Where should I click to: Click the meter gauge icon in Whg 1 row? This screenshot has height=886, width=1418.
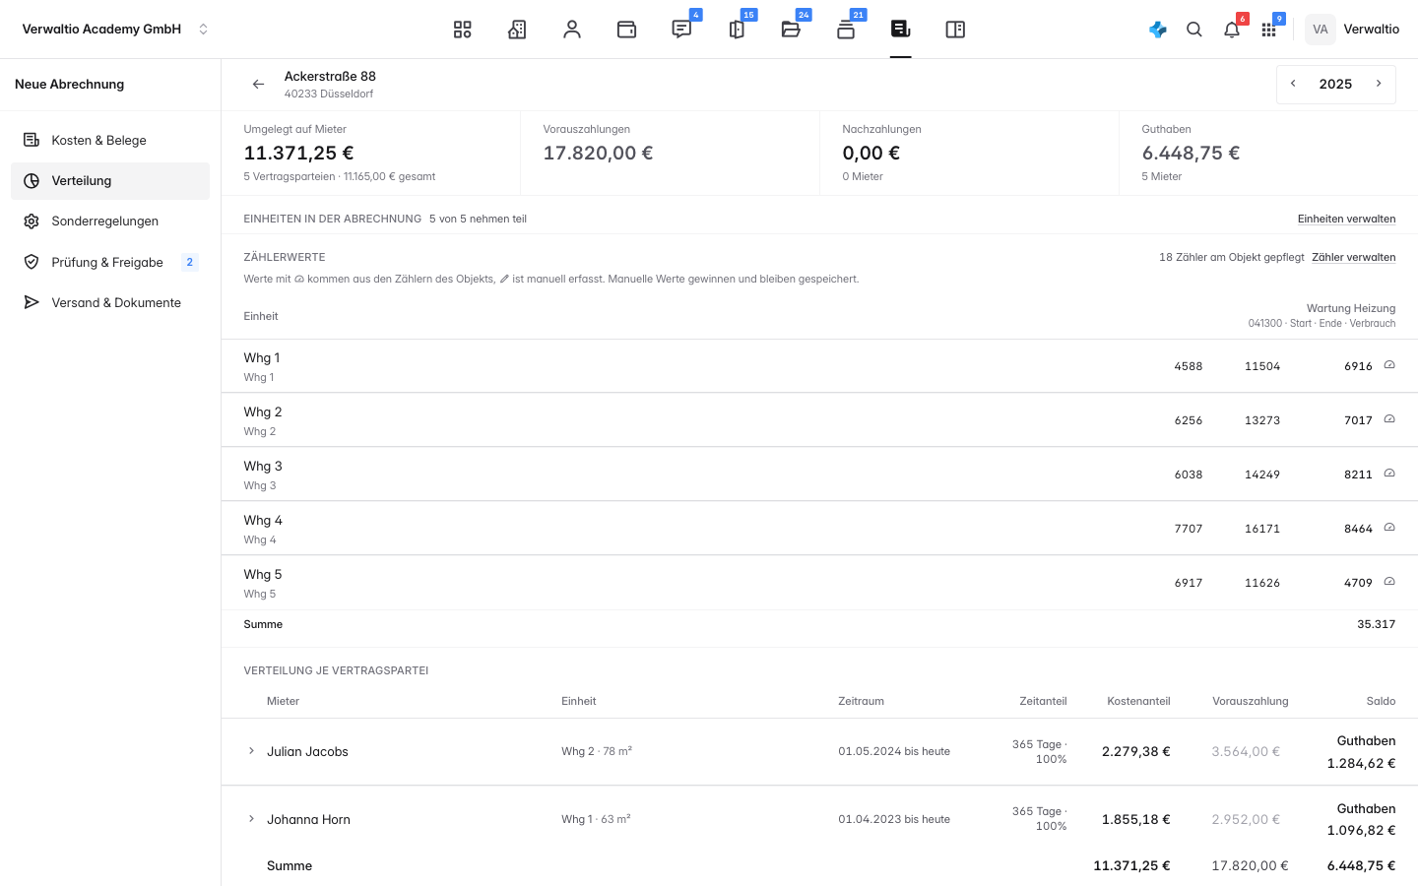pos(1389,365)
